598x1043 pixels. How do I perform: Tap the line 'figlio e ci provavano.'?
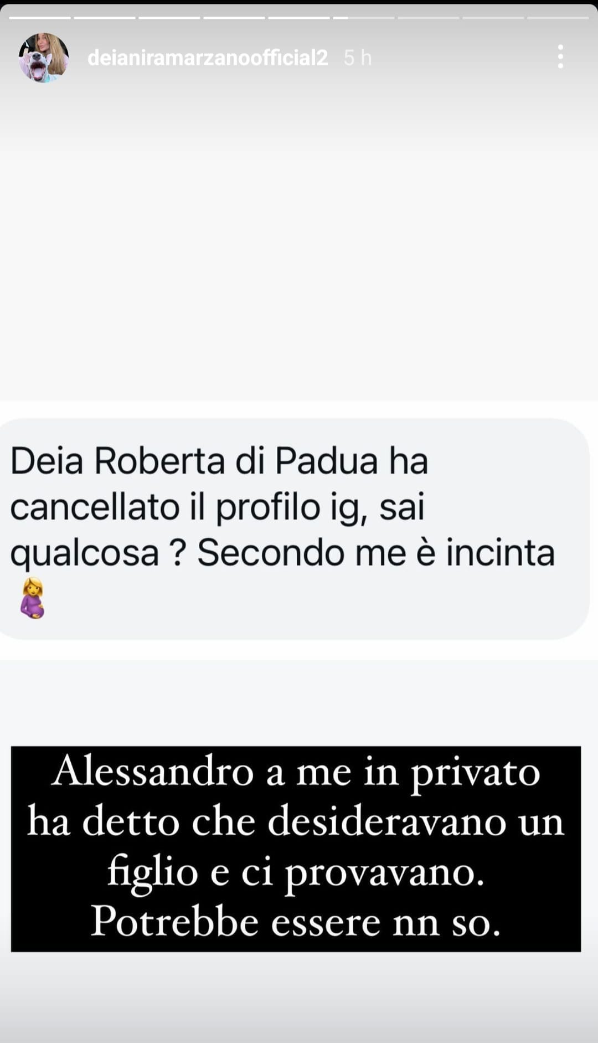296,872
